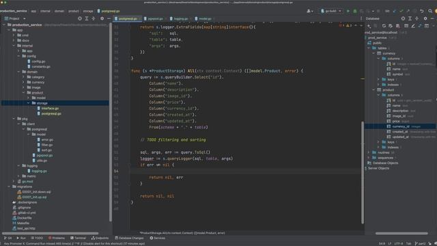Hide the Database panel with minus icon
This screenshot has width=437, height=246.
coord(432,18)
